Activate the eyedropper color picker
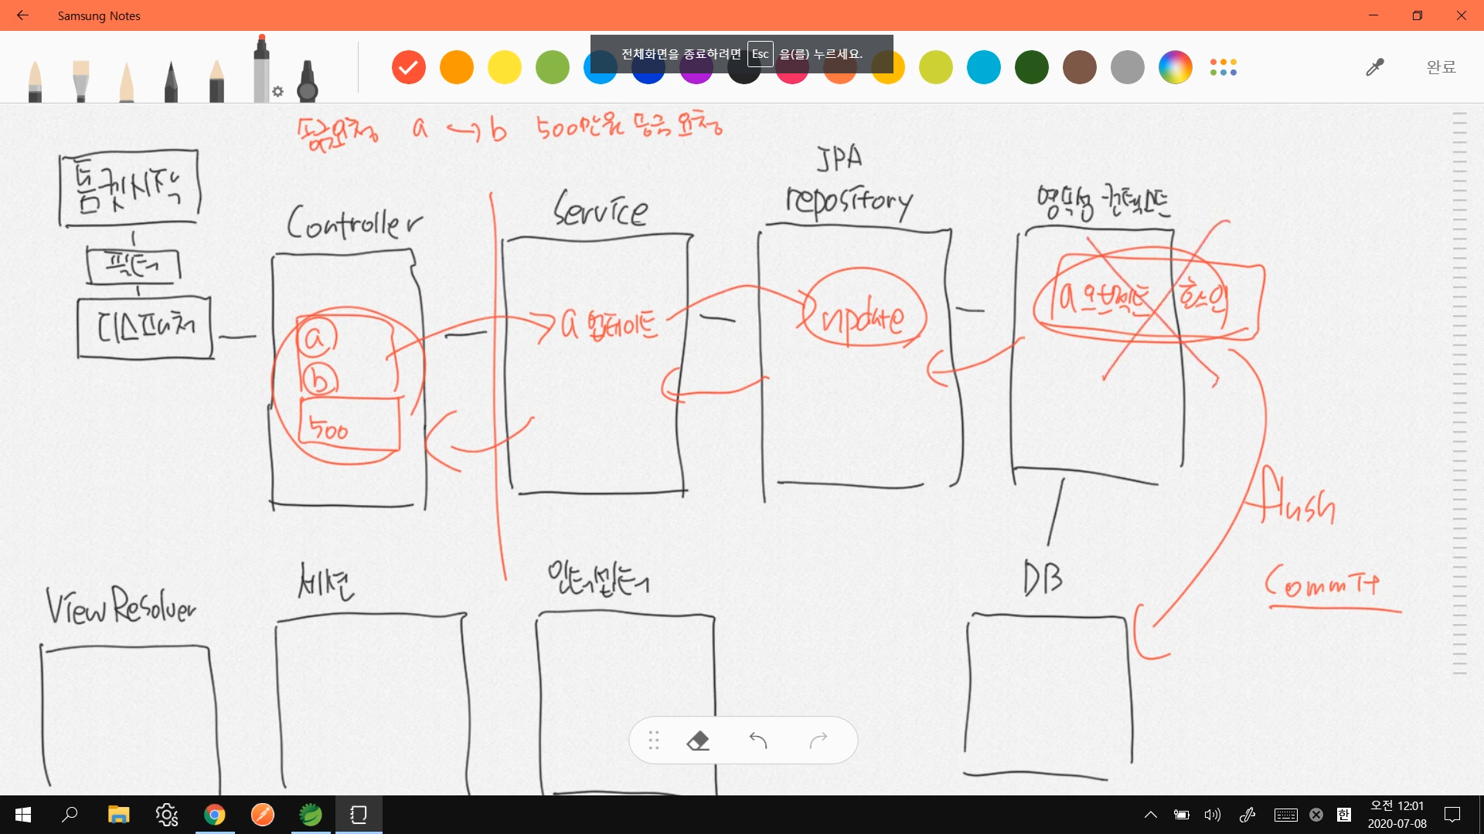 coord(1374,67)
